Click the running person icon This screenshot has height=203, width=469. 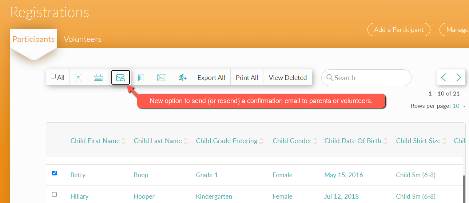(183, 77)
